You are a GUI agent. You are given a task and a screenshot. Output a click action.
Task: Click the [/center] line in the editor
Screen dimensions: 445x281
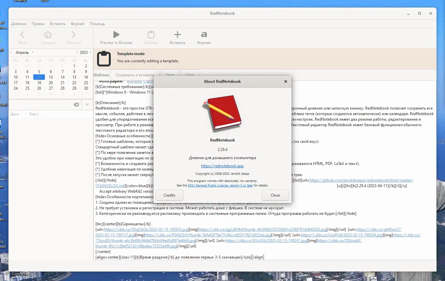point(103,252)
